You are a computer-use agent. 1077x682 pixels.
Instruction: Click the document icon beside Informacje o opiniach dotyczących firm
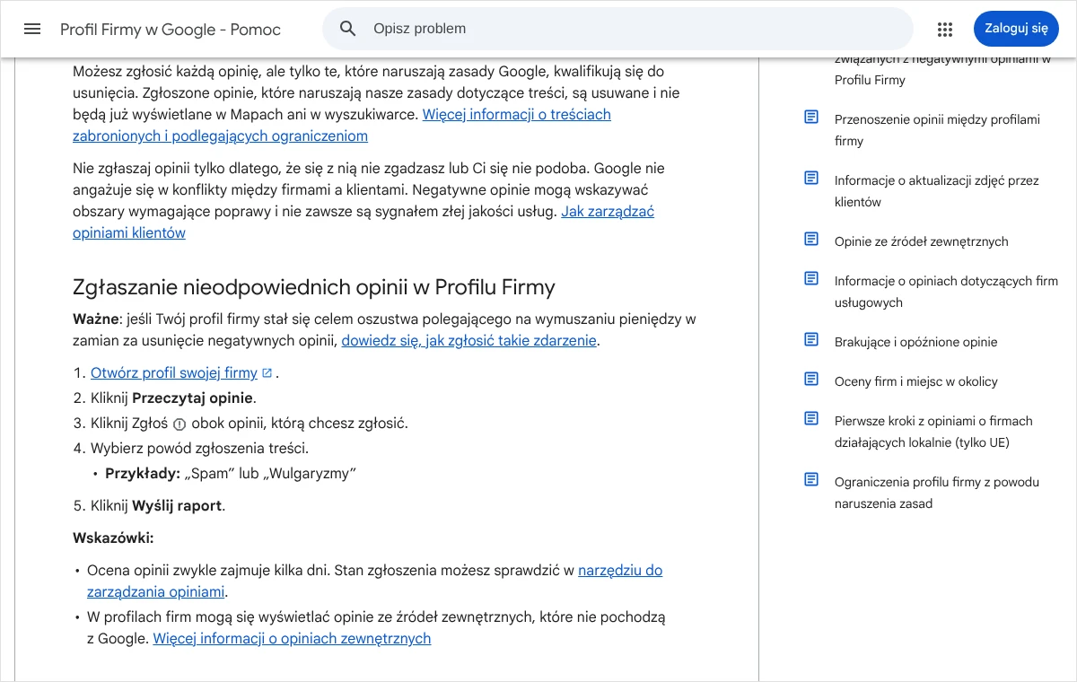pyautogui.click(x=811, y=279)
